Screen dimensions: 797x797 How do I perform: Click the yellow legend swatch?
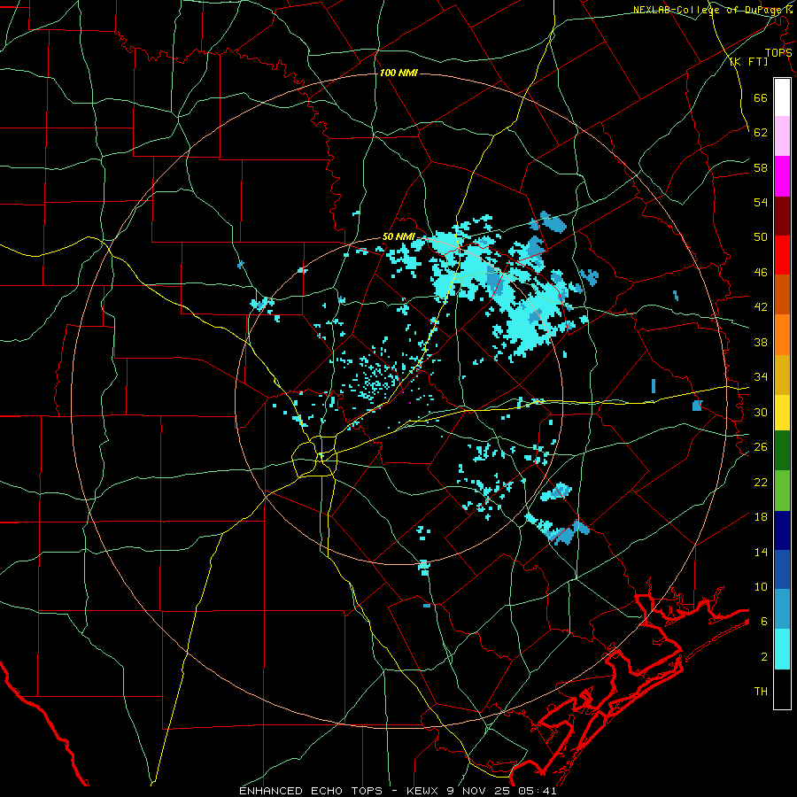point(782,412)
